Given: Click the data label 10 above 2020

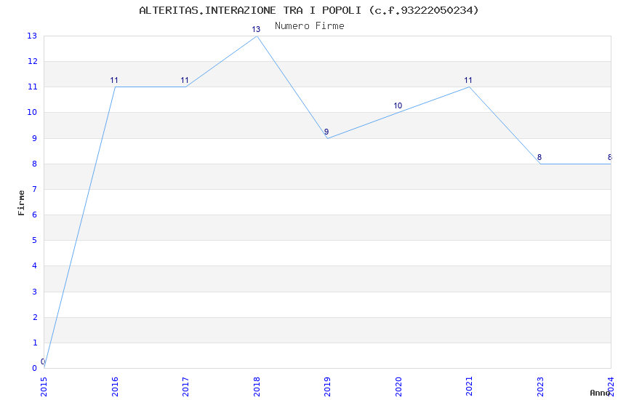Looking at the screenshot, I should (398, 105).
